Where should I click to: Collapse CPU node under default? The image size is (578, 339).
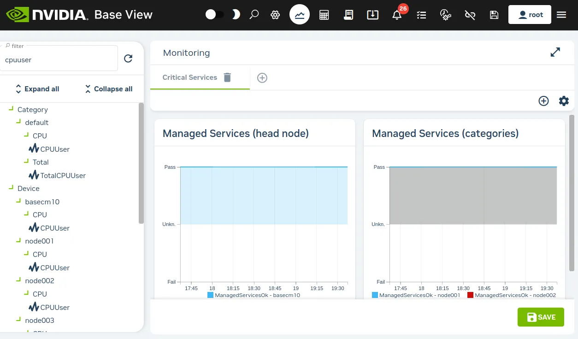tap(26, 135)
